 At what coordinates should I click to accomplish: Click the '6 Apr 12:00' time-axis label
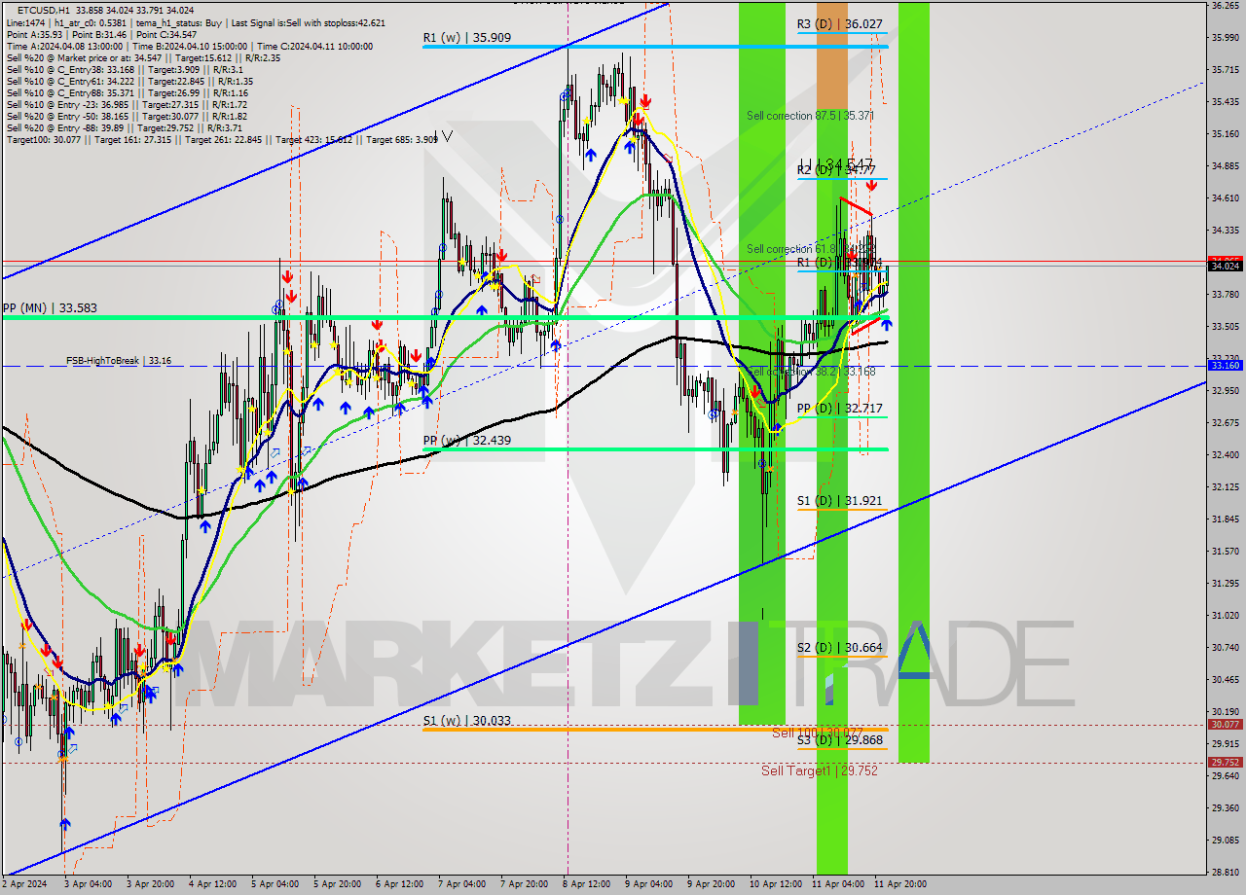399,884
